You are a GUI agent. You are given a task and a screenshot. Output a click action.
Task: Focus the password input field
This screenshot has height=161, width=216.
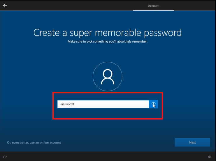(103, 104)
